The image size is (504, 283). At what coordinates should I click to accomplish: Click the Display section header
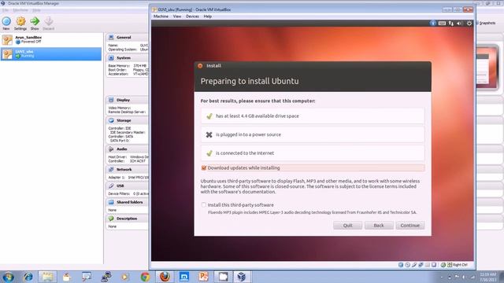click(x=127, y=100)
